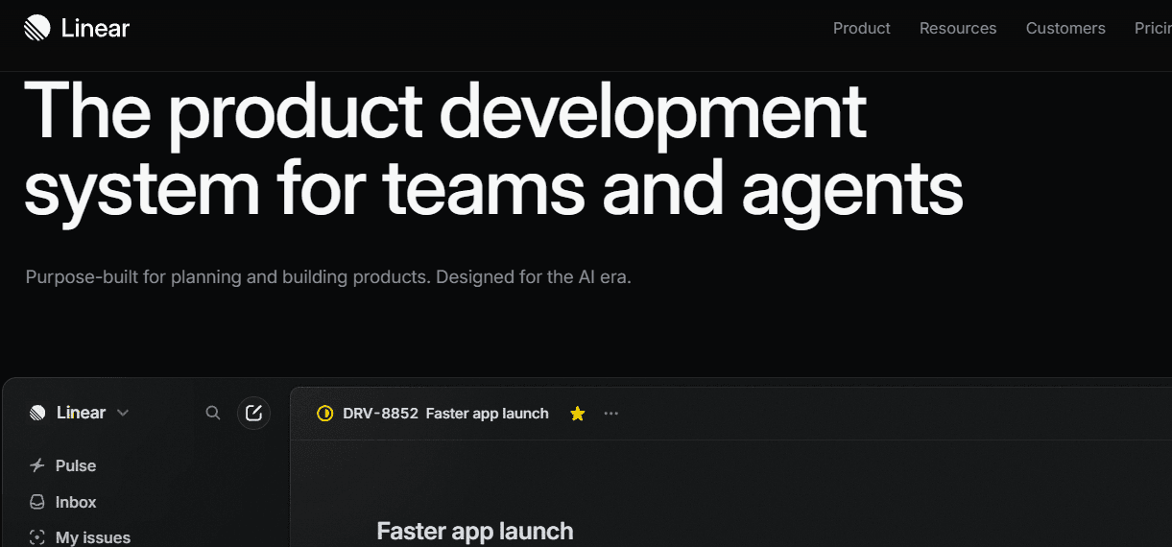
Task: Click the My issues target icon
Action: [37, 537]
